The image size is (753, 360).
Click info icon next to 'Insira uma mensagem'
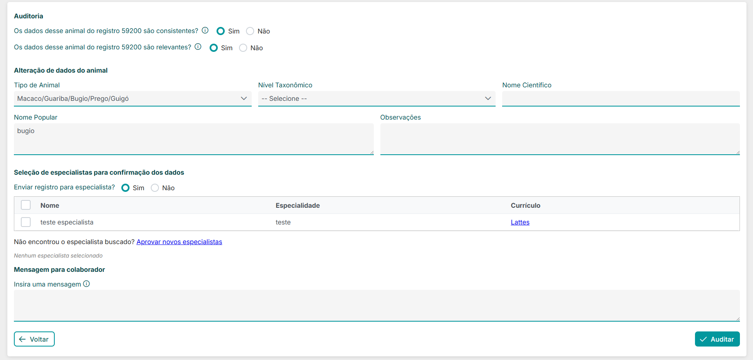(x=87, y=284)
